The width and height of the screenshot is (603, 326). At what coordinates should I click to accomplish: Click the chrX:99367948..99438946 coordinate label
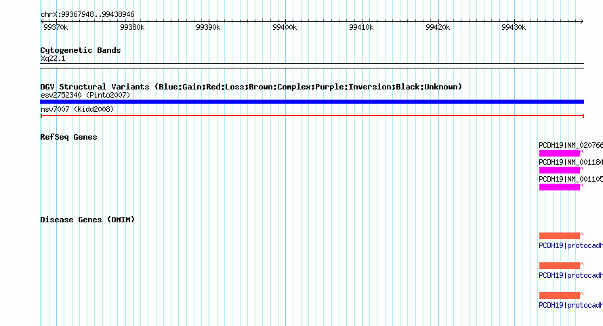click(87, 15)
